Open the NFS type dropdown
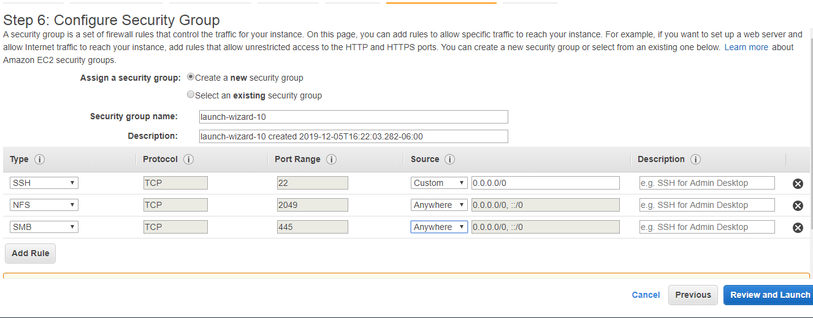This screenshot has height=318, width=813. (44, 205)
